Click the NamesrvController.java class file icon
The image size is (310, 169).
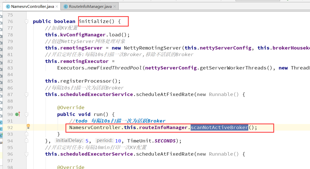point(8,6)
